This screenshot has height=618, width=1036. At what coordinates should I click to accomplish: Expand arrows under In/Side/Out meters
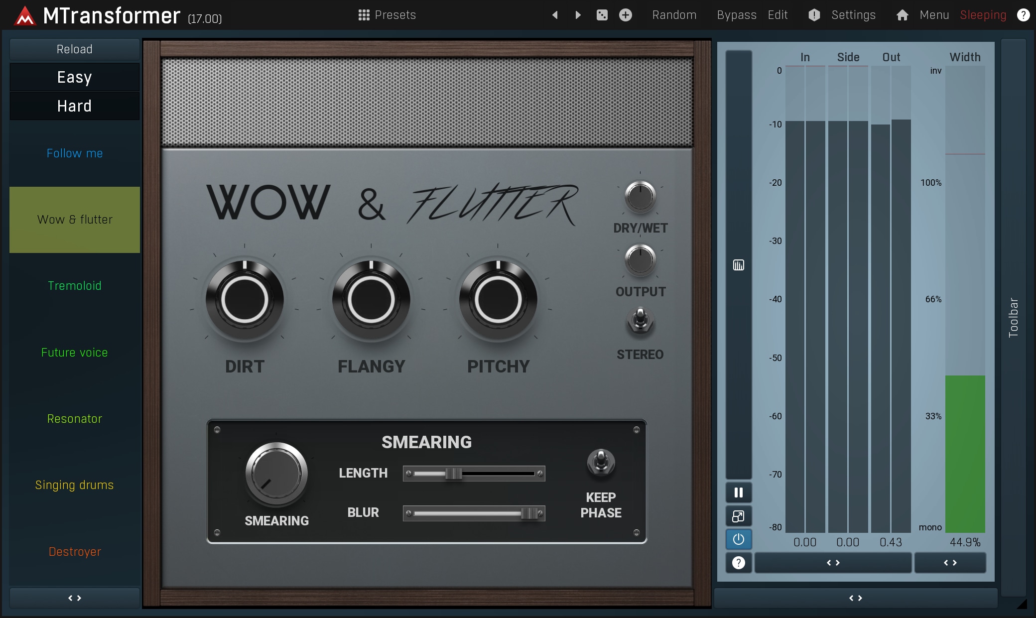pos(833,563)
